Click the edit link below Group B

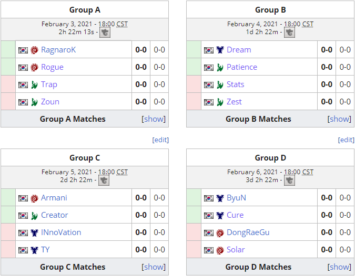click(x=346, y=140)
